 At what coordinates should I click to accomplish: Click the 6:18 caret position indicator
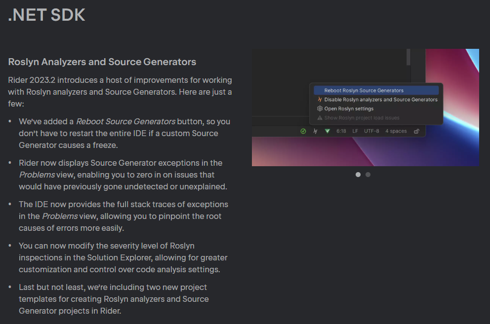tap(341, 131)
